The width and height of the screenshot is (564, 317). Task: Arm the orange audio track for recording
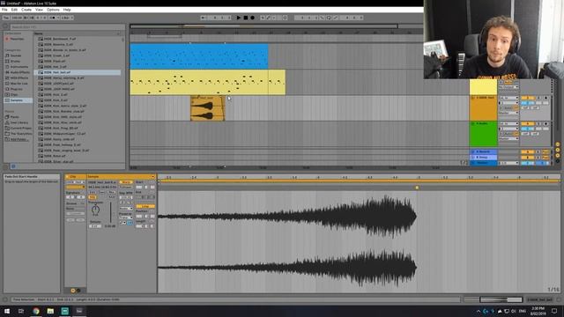546,98
